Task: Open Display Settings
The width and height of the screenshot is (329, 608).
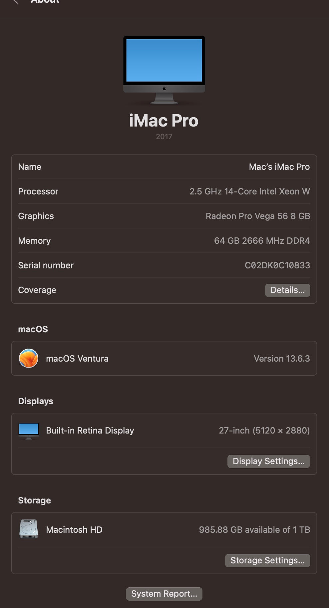Action: tap(268, 461)
